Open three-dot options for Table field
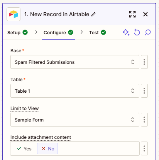The image size is (159, 160). coord(144,91)
